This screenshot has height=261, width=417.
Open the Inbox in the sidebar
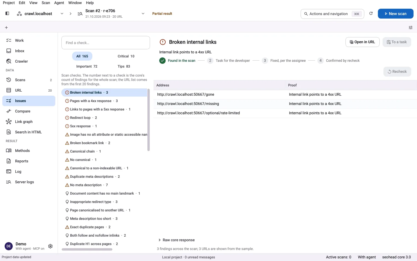(29, 51)
